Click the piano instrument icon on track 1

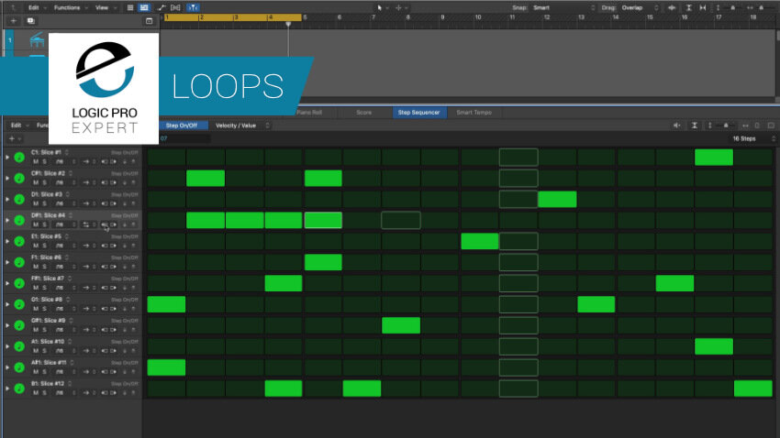pyautogui.click(x=37, y=39)
